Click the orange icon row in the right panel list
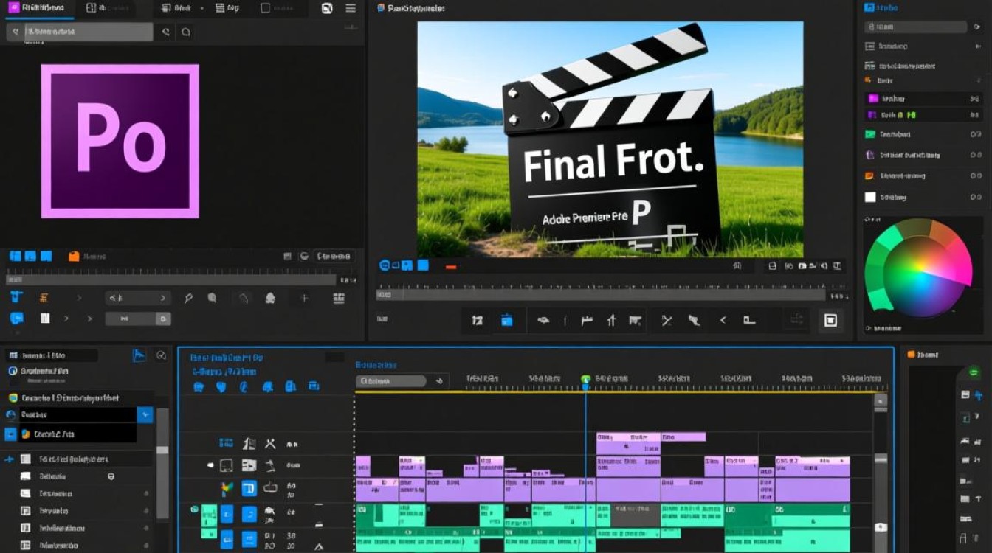The height and width of the screenshot is (553, 992). click(923, 176)
